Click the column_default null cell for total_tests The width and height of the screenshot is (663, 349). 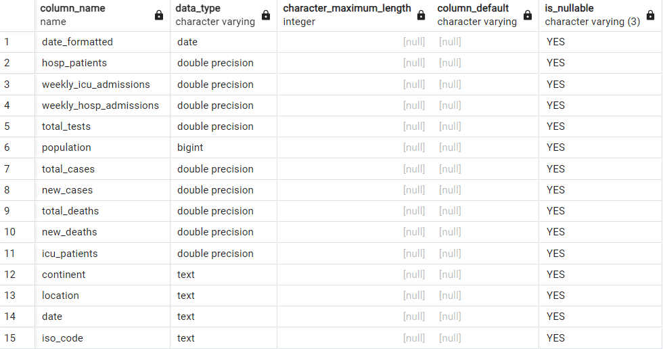pyautogui.click(x=450, y=126)
